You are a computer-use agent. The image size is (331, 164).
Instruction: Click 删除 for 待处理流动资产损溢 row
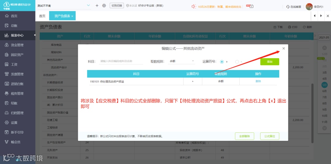[258, 81]
